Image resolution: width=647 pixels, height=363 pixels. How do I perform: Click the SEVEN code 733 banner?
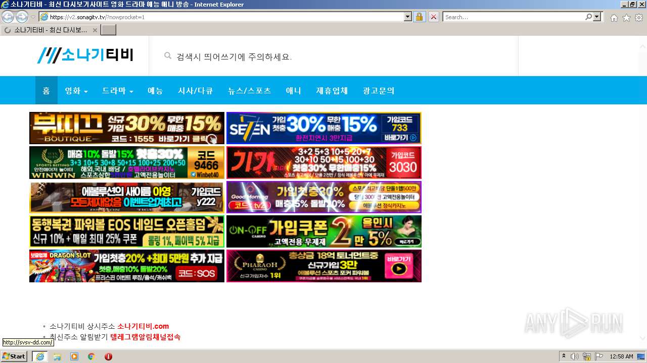[324, 128]
